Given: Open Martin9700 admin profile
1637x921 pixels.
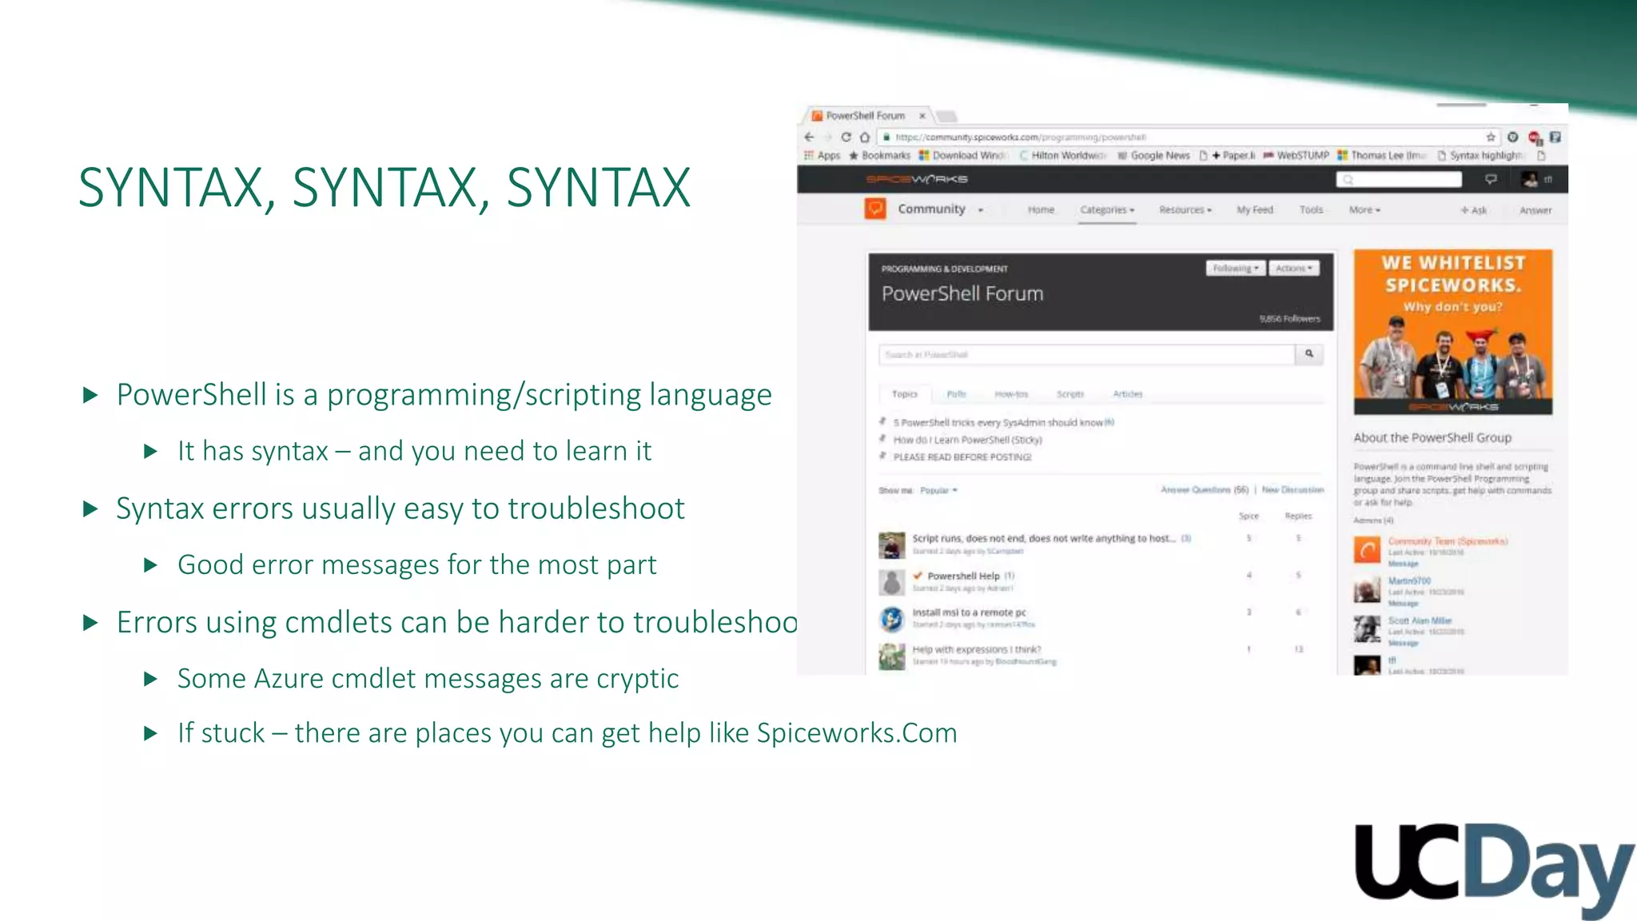Looking at the screenshot, I should pos(1409,580).
